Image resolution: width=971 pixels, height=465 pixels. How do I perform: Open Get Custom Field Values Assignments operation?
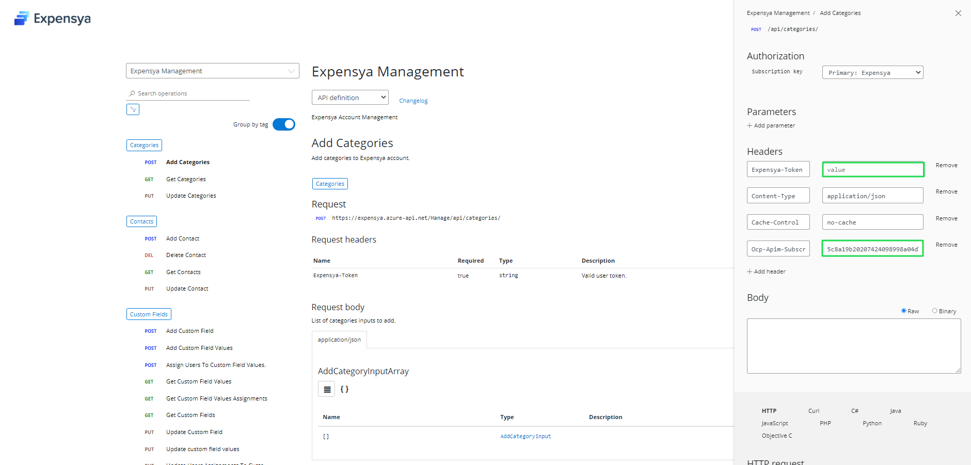217,398
